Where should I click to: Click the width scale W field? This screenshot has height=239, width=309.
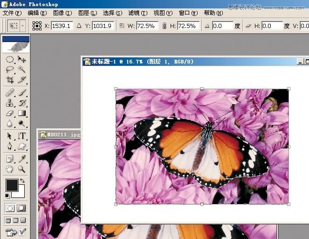click(x=147, y=26)
